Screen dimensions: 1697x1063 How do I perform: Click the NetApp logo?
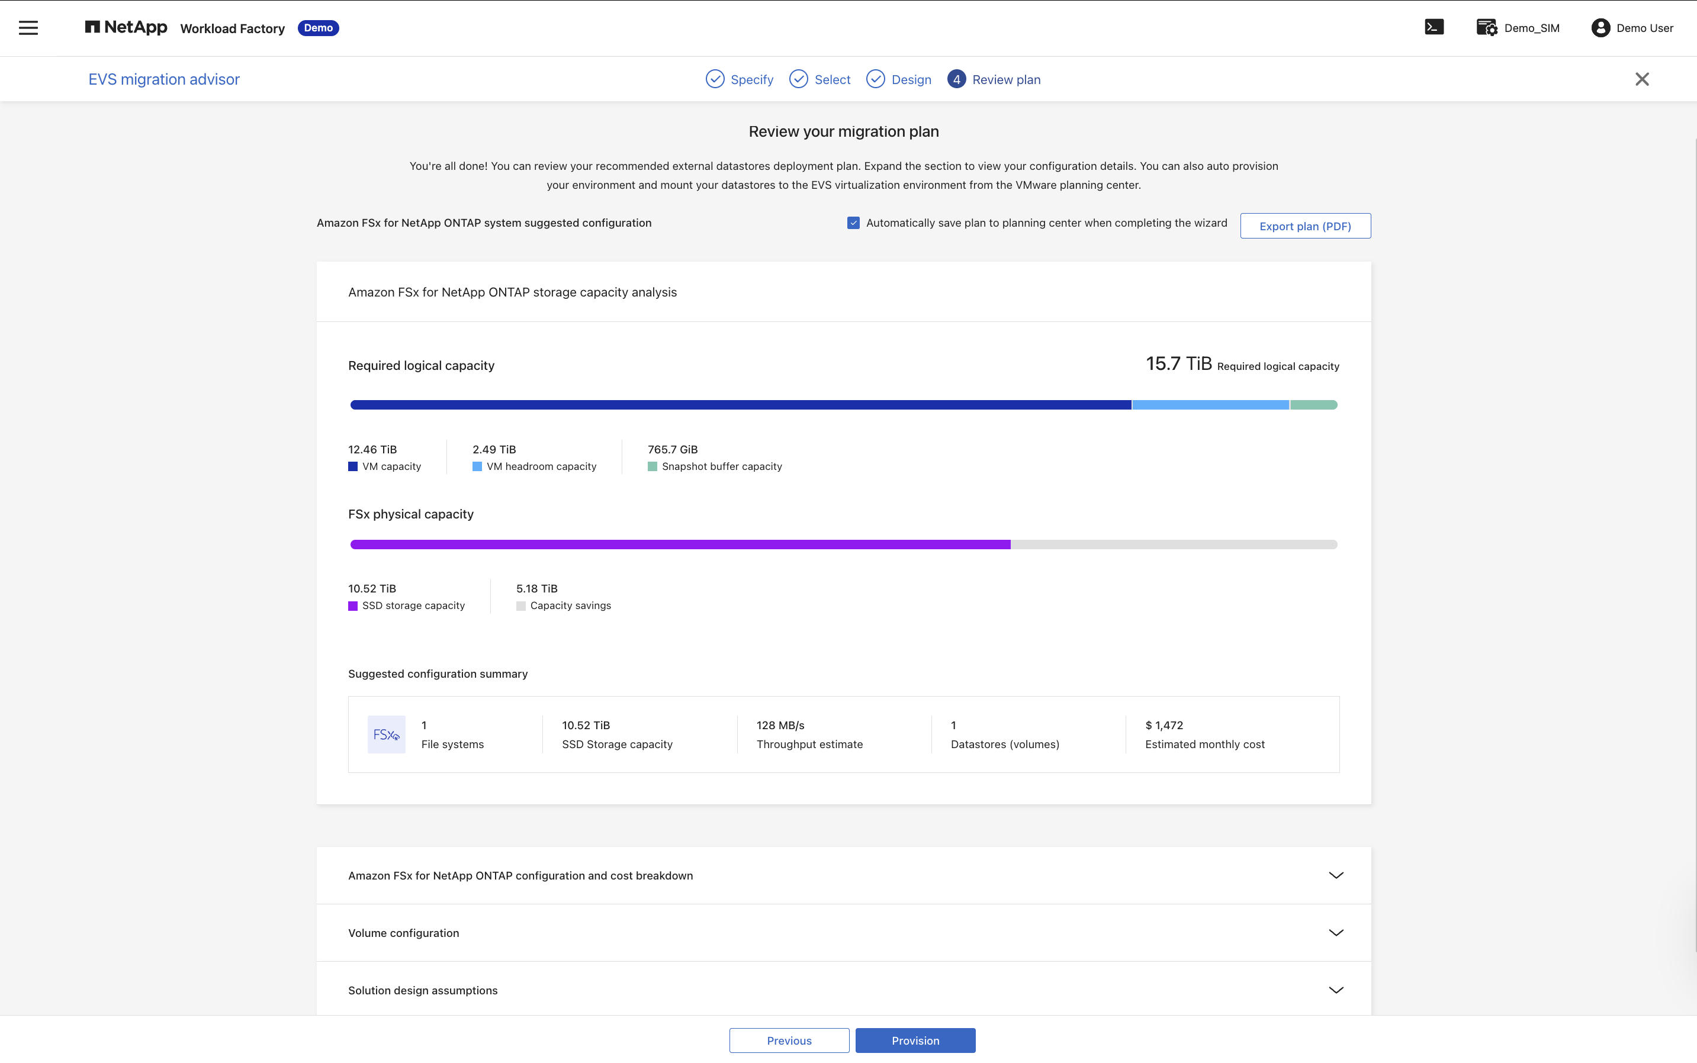click(126, 27)
